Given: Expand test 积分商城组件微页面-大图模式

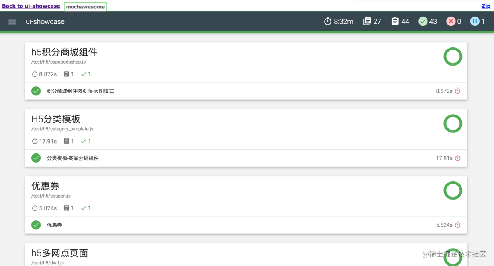Looking at the screenshot, I should (x=246, y=91).
